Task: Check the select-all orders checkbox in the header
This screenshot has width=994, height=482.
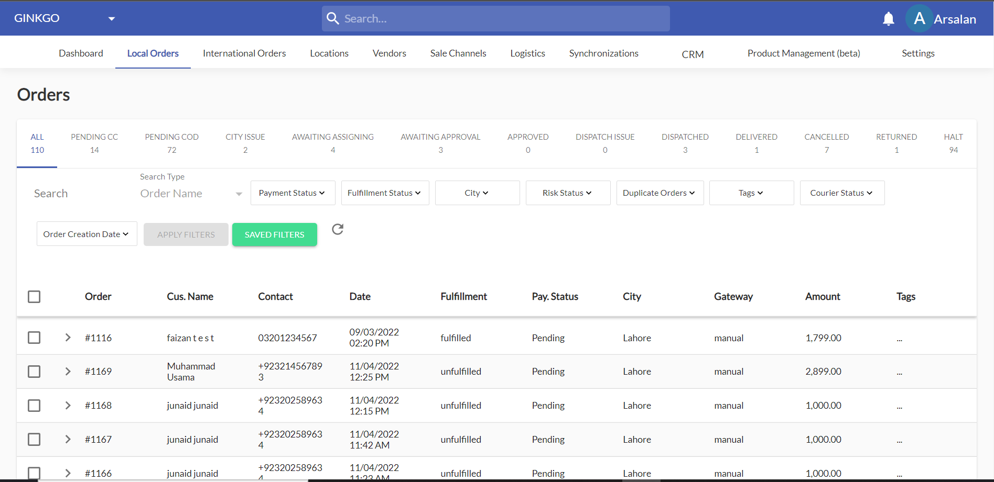Action: click(34, 296)
